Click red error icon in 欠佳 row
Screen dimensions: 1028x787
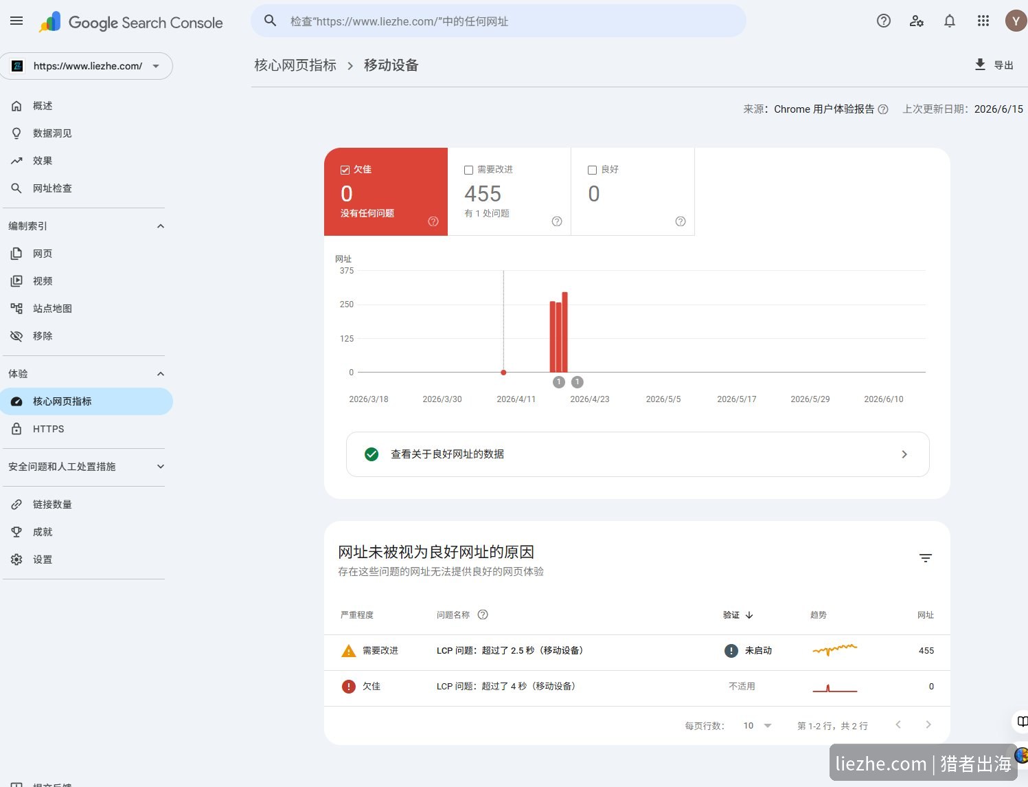pos(349,687)
